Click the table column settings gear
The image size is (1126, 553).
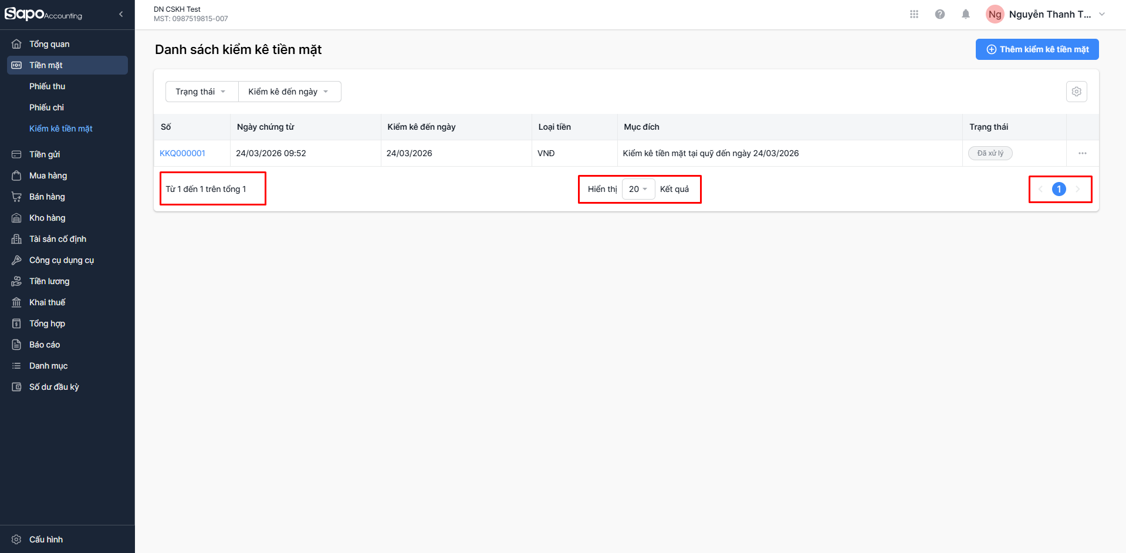[1076, 92]
